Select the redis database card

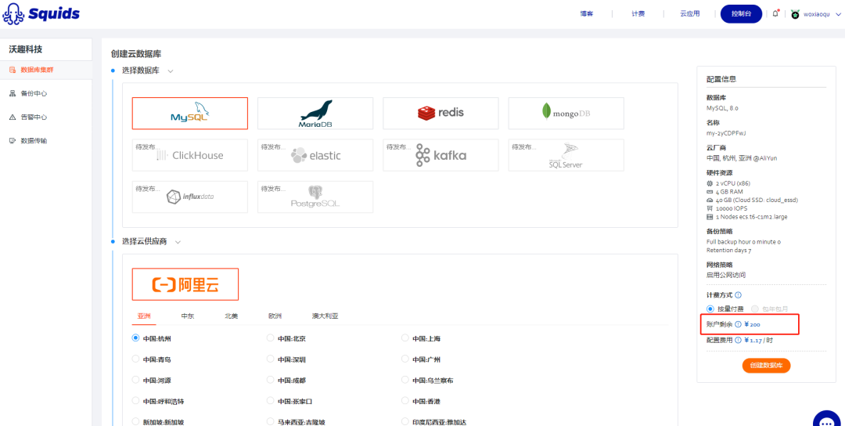pos(440,114)
